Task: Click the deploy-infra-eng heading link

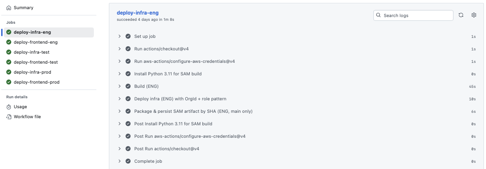Action: pos(138,13)
